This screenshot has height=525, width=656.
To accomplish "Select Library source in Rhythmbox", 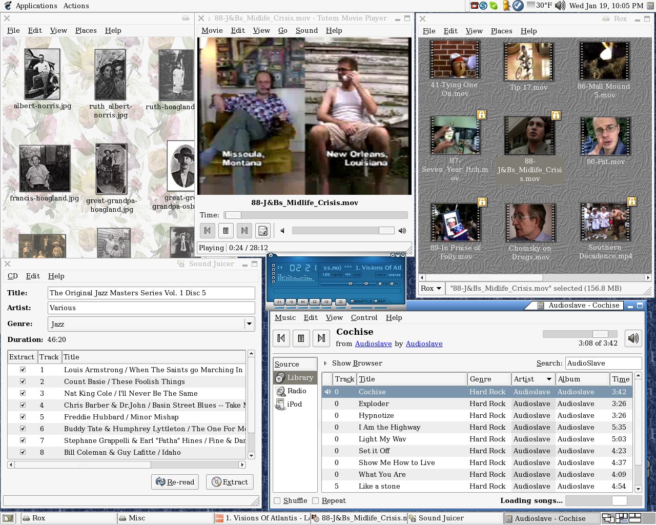I will 295,377.
